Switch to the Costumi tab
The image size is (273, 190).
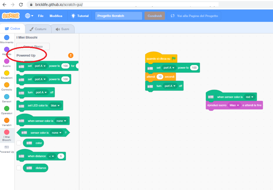point(38,29)
